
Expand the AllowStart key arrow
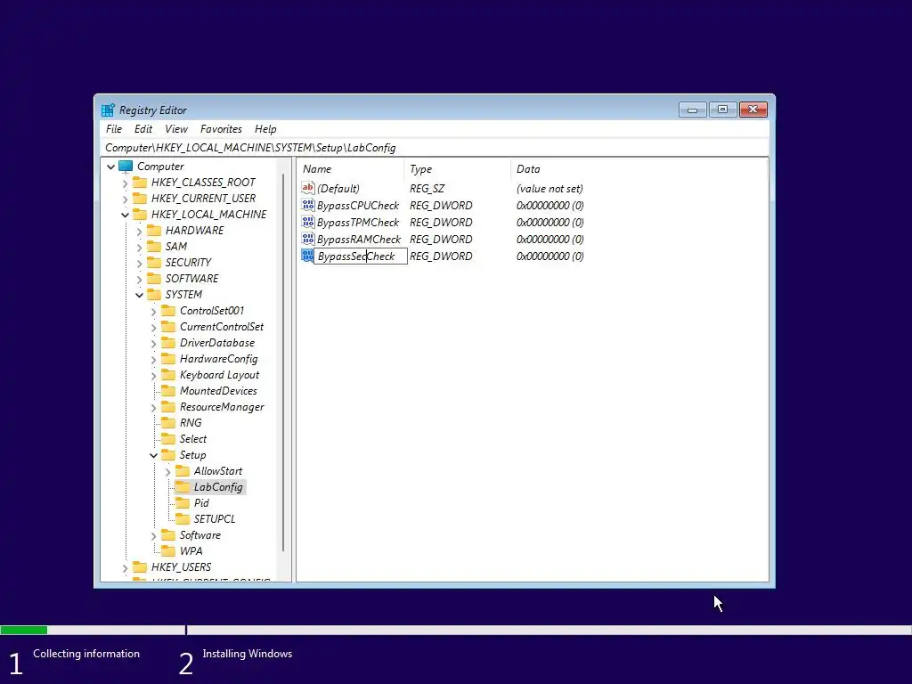tap(168, 472)
